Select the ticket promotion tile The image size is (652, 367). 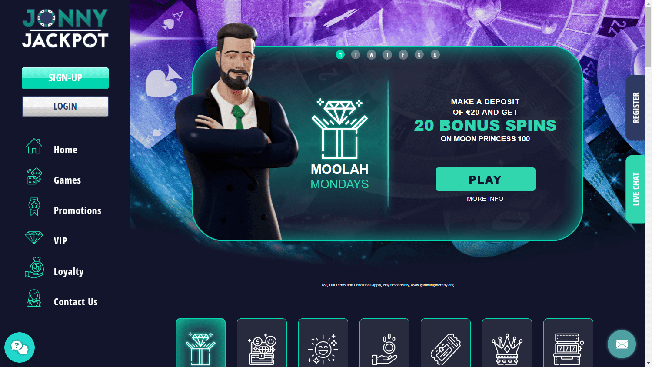point(446,343)
